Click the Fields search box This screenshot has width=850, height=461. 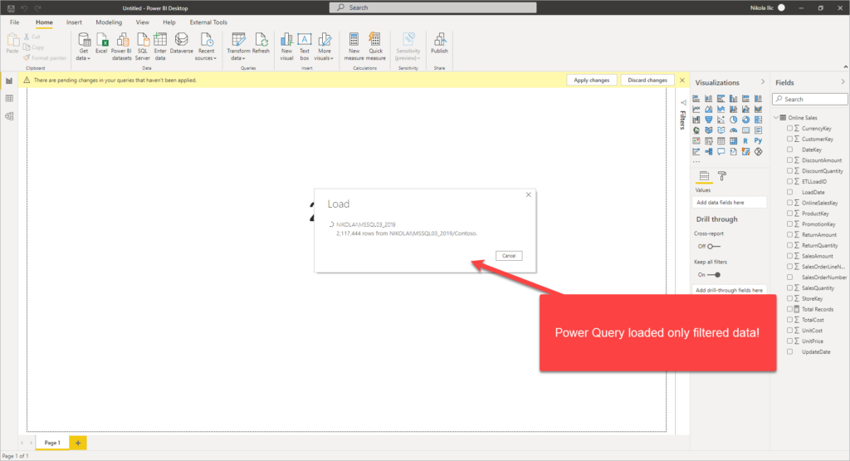[x=810, y=99]
